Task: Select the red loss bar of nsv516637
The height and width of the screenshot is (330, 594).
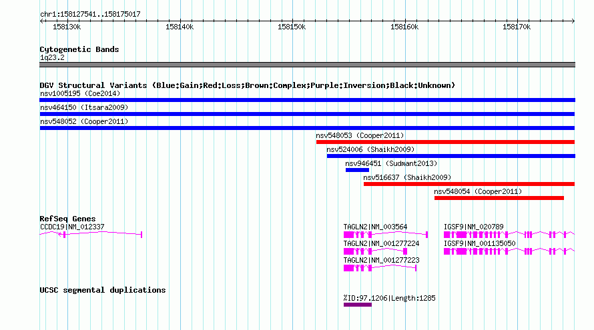Action: 469,184
